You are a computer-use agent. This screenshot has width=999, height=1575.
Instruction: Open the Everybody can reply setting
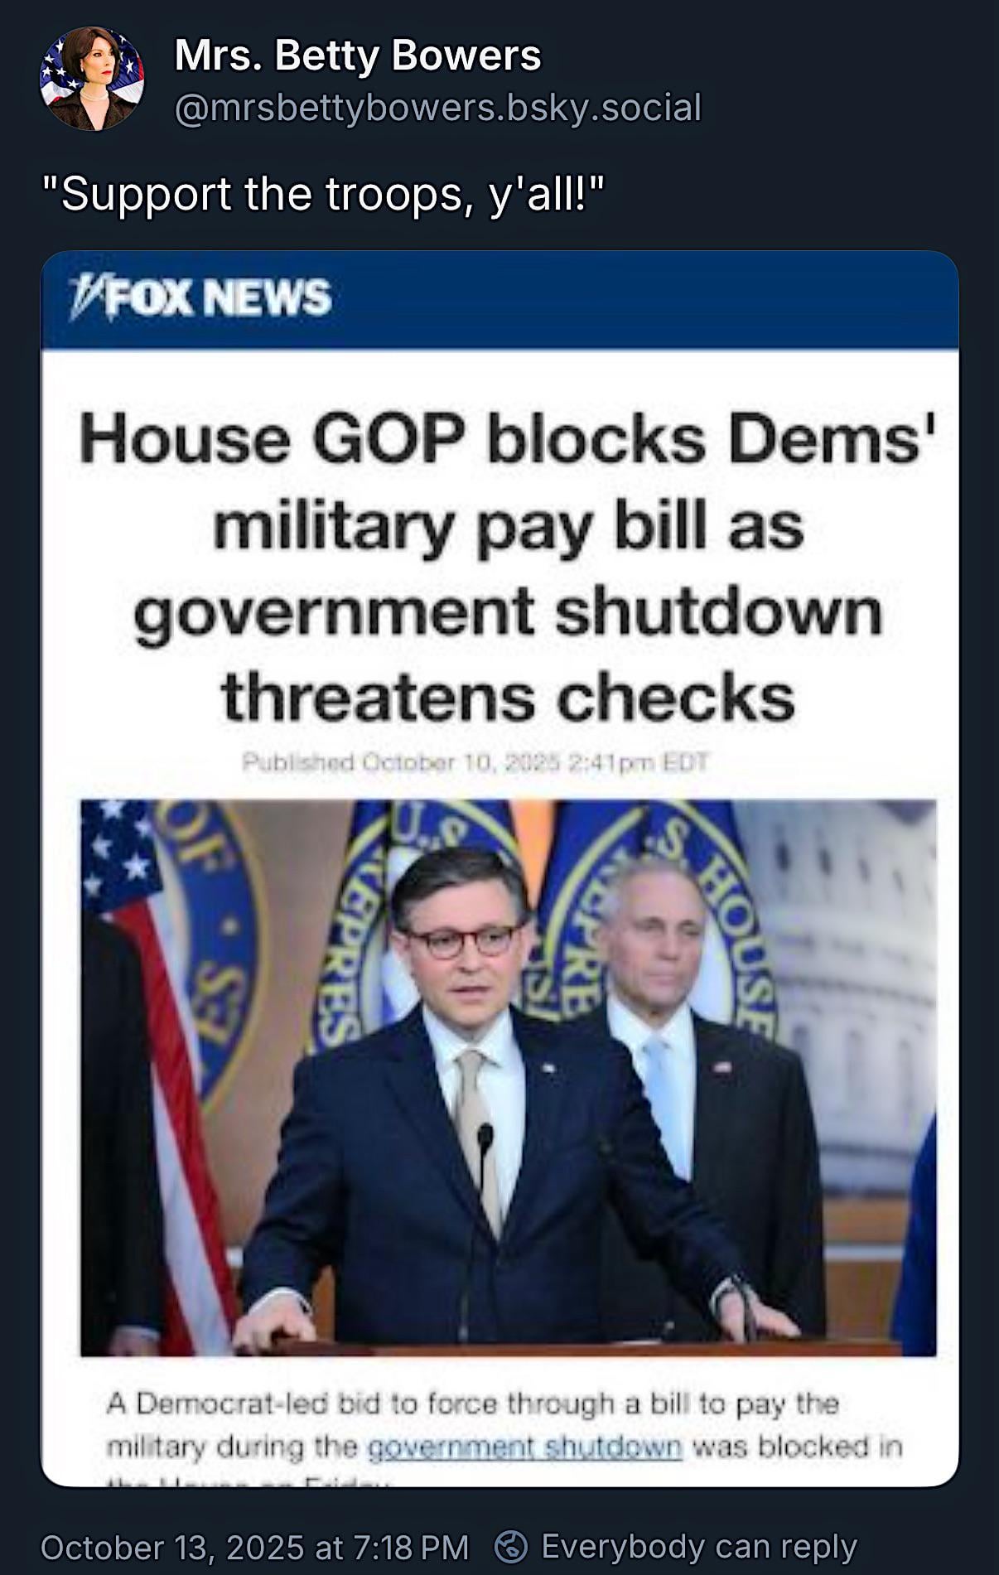point(698,1546)
